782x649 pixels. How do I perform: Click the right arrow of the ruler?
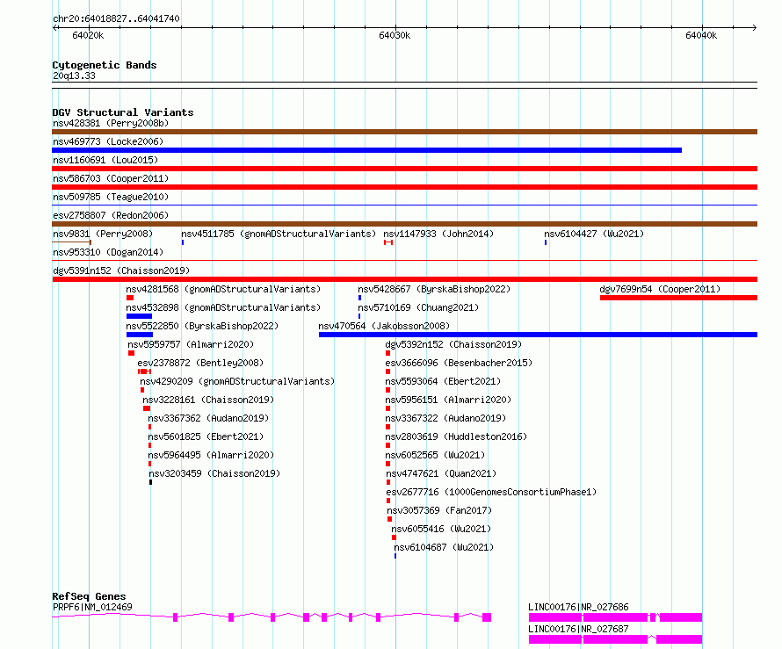pyautogui.click(x=755, y=28)
